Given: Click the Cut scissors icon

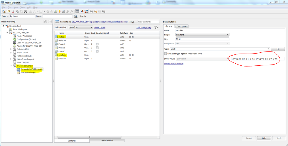Looking at the screenshot, I should click(x=13, y=11).
